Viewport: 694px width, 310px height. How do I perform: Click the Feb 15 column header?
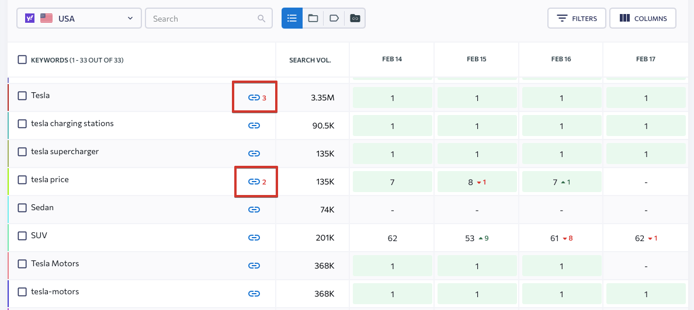click(476, 59)
